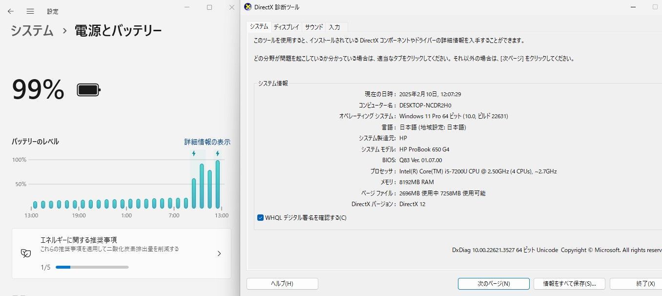Click the Intel Core i5-7200U processor text
This screenshot has width=662, height=296.
(478, 171)
